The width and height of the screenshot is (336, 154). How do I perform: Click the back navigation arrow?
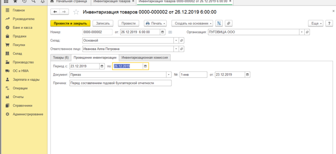56,12
